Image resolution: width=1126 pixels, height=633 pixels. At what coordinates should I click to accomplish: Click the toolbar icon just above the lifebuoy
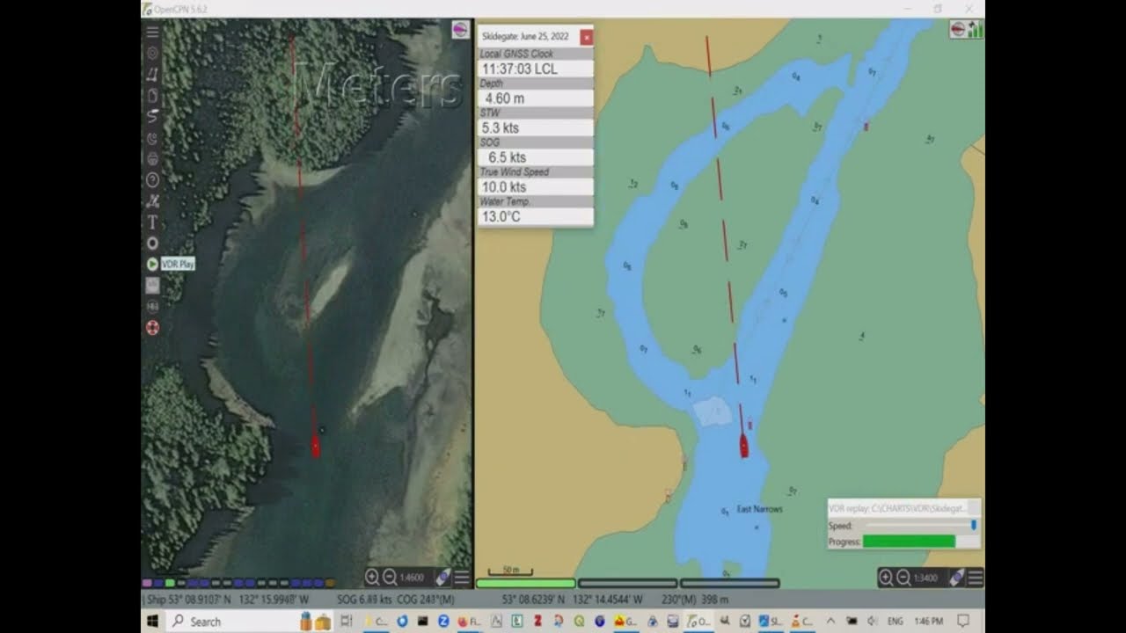(x=152, y=306)
